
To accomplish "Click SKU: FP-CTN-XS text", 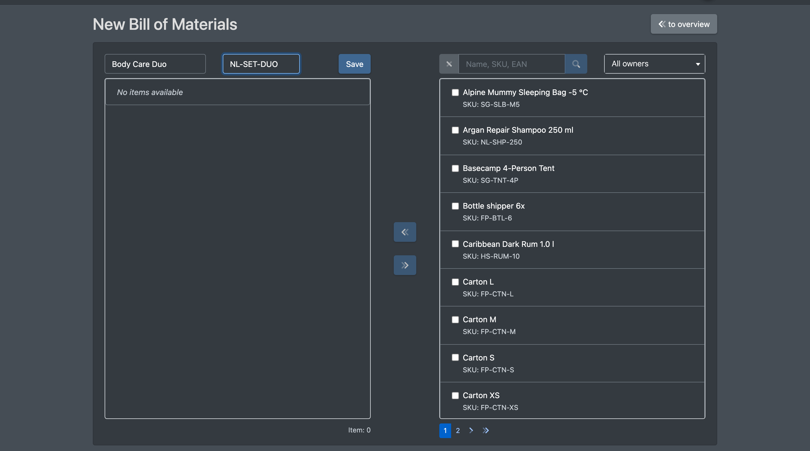I will pyautogui.click(x=490, y=408).
